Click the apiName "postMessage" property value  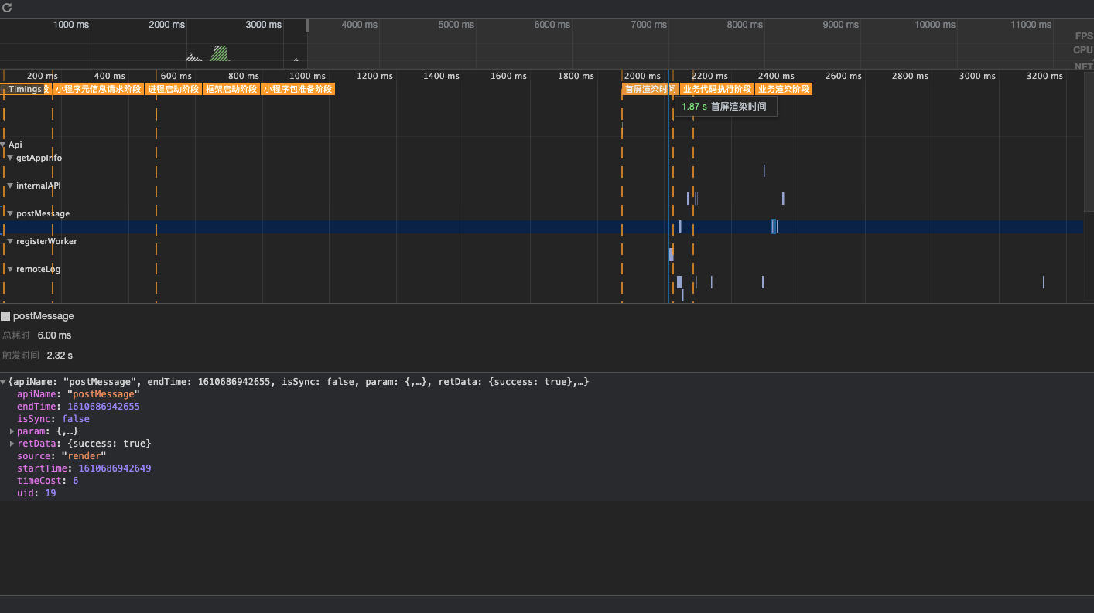(x=103, y=394)
